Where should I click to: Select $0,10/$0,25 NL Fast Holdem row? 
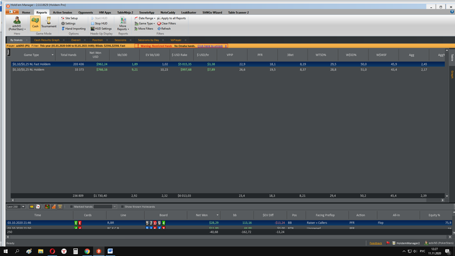coord(227,64)
